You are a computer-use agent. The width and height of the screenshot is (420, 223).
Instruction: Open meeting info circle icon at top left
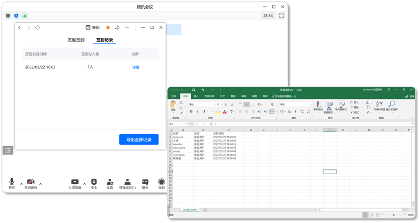click(8, 16)
